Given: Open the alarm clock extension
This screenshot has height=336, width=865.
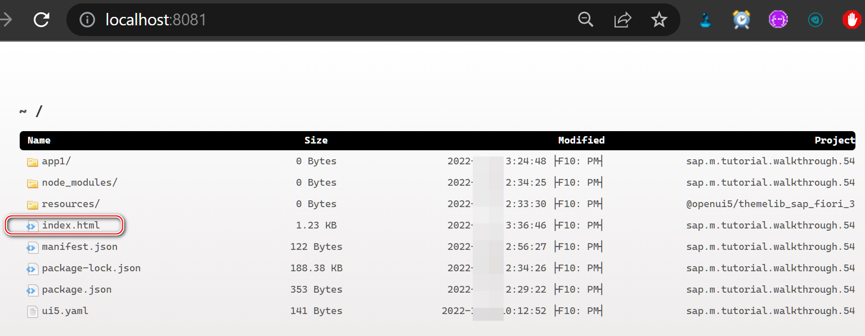Looking at the screenshot, I should (x=742, y=20).
